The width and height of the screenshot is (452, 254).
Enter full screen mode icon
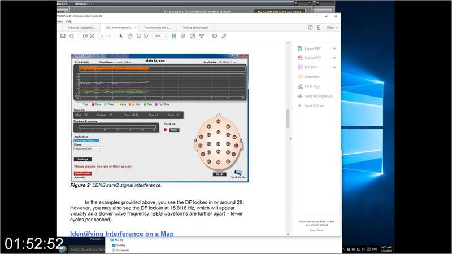[x=192, y=36]
